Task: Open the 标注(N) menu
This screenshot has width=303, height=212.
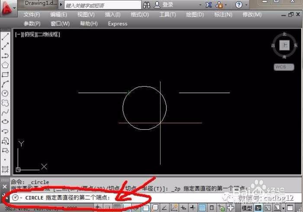Action: tap(223, 14)
